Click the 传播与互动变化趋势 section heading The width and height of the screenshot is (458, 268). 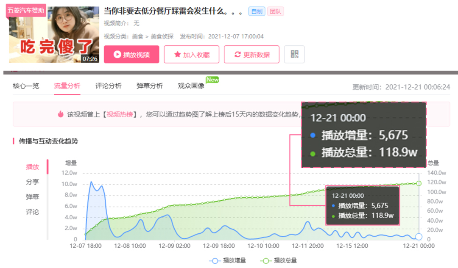coord(48,141)
